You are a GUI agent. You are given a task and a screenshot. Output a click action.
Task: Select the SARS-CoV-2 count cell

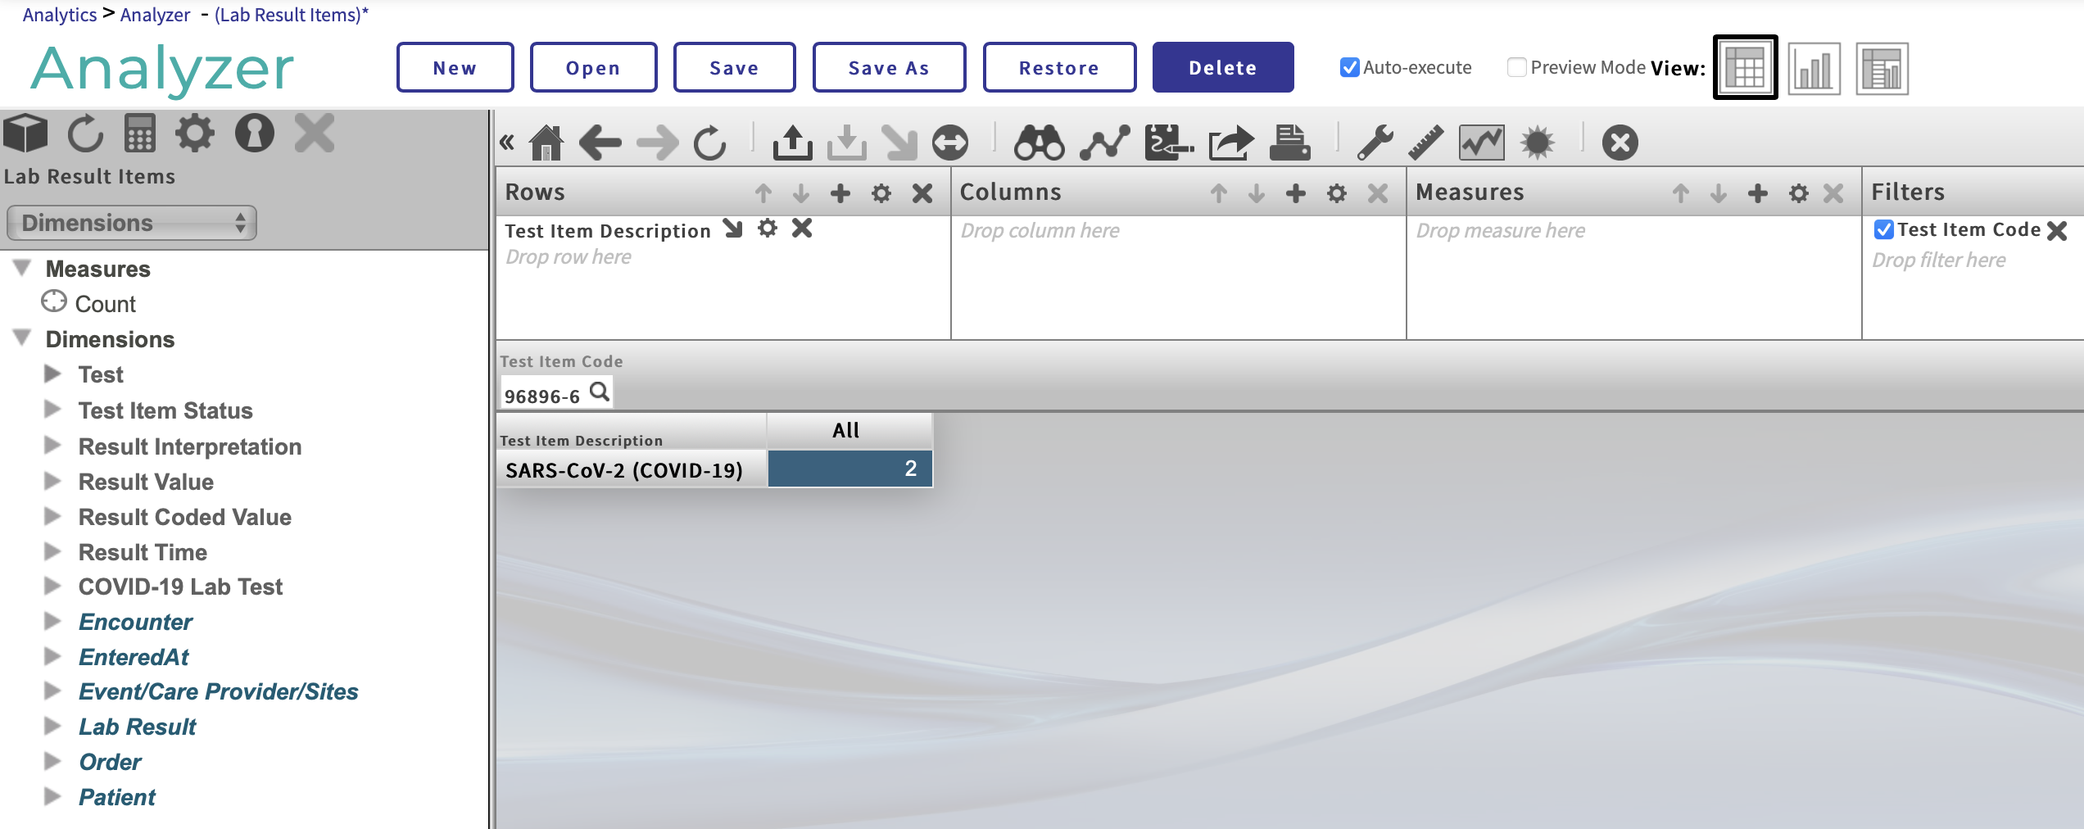click(x=849, y=469)
